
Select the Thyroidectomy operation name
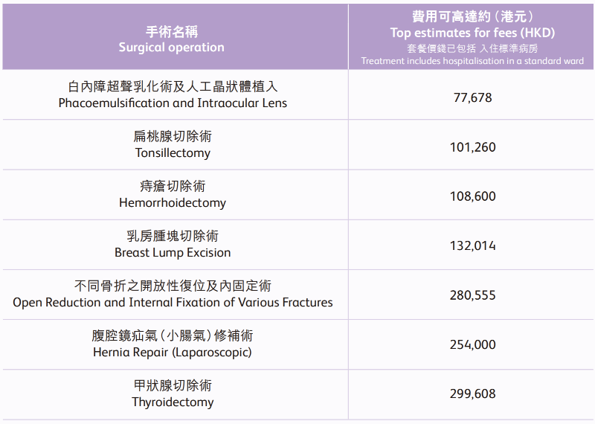pos(173,402)
